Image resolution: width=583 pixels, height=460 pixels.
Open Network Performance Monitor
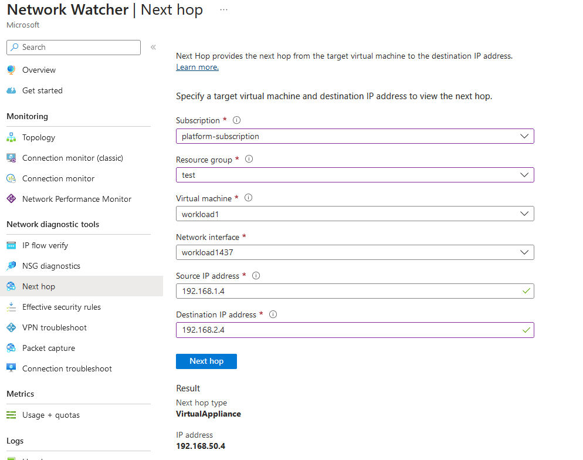coord(77,199)
